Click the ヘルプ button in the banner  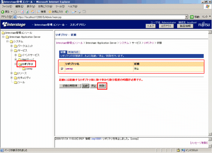coord(151,26)
